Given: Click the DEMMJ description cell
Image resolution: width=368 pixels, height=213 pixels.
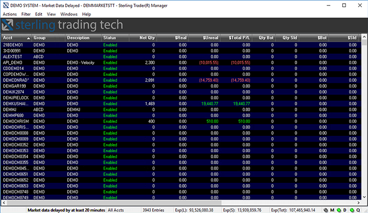Looking at the screenshot, I should 74,109.
